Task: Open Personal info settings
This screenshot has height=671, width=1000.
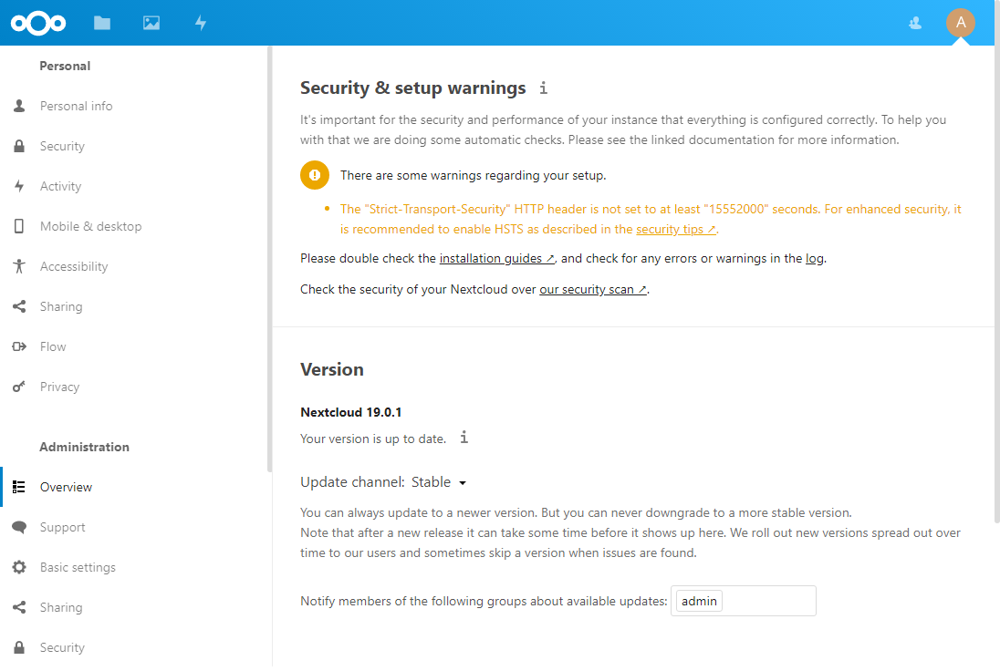Action: (76, 106)
